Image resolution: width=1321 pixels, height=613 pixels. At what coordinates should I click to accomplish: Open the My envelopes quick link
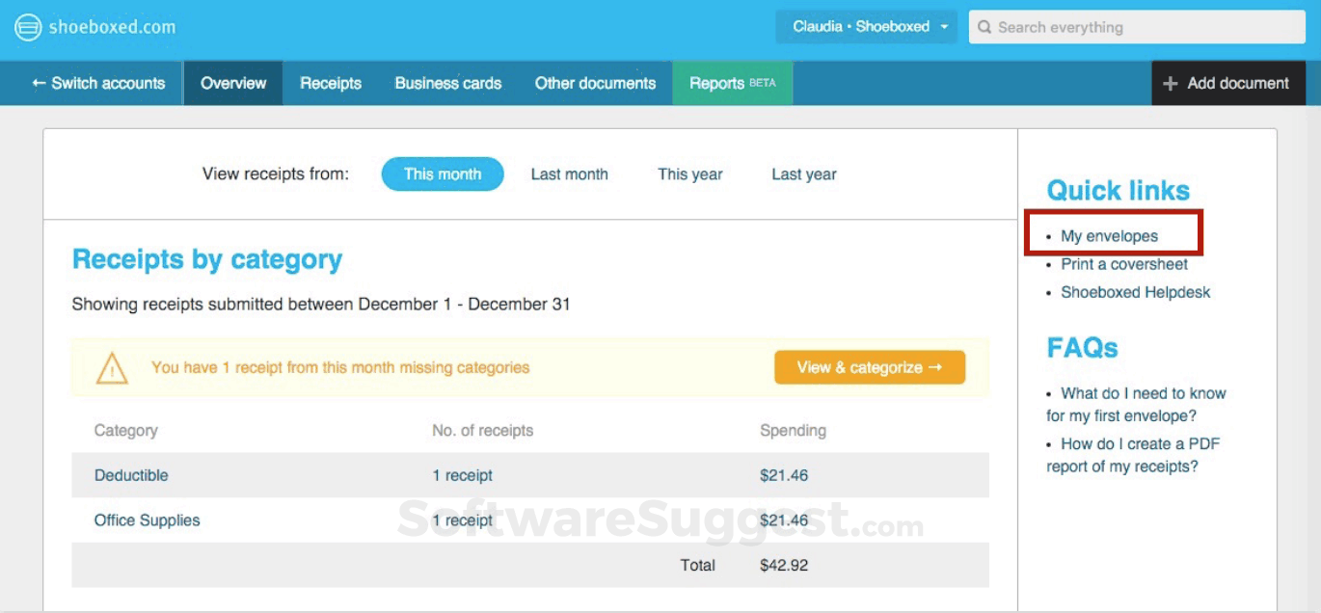[x=1109, y=236]
